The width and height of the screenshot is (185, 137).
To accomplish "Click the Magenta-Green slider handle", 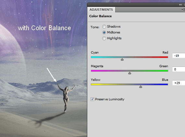I will (129, 73).
